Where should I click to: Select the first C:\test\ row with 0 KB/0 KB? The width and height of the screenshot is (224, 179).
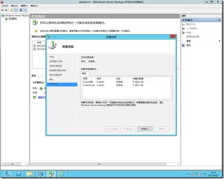[x=126, y=82]
